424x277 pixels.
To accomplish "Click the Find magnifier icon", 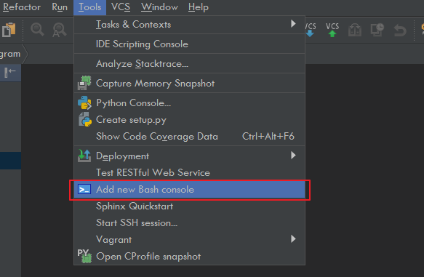I will pos(37,30).
